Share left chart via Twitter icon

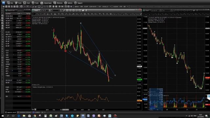point(83,10)
